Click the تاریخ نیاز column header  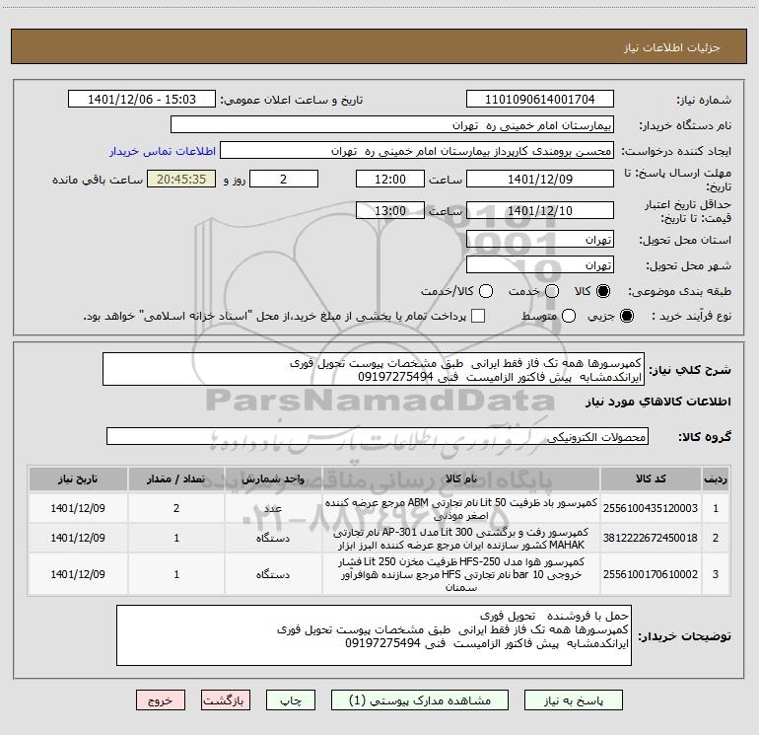click(x=78, y=478)
